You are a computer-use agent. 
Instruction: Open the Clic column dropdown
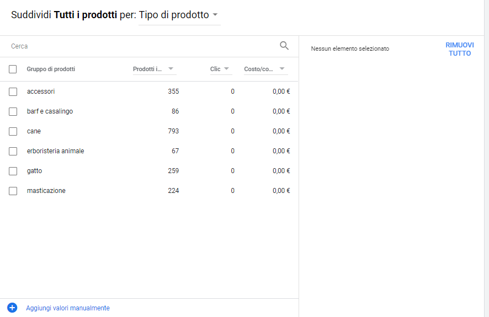click(x=221, y=69)
